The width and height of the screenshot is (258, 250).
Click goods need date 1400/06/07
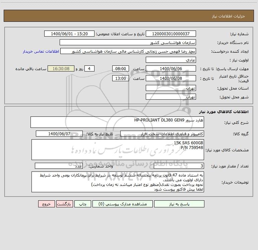click(59, 134)
